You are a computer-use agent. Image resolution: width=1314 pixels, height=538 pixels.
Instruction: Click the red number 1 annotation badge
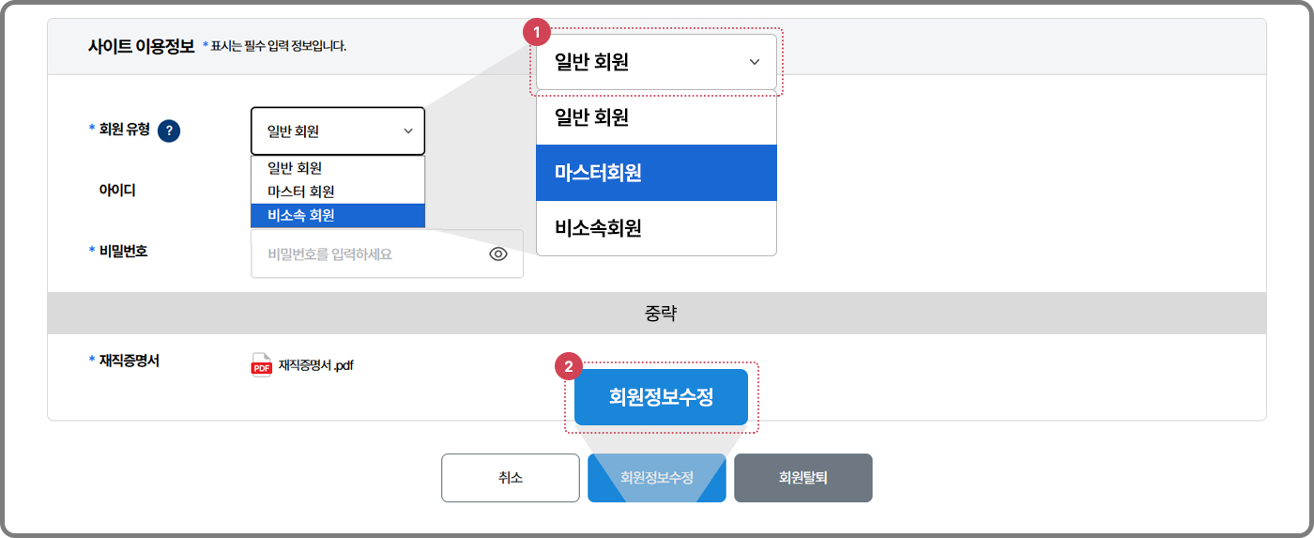tap(536, 33)
